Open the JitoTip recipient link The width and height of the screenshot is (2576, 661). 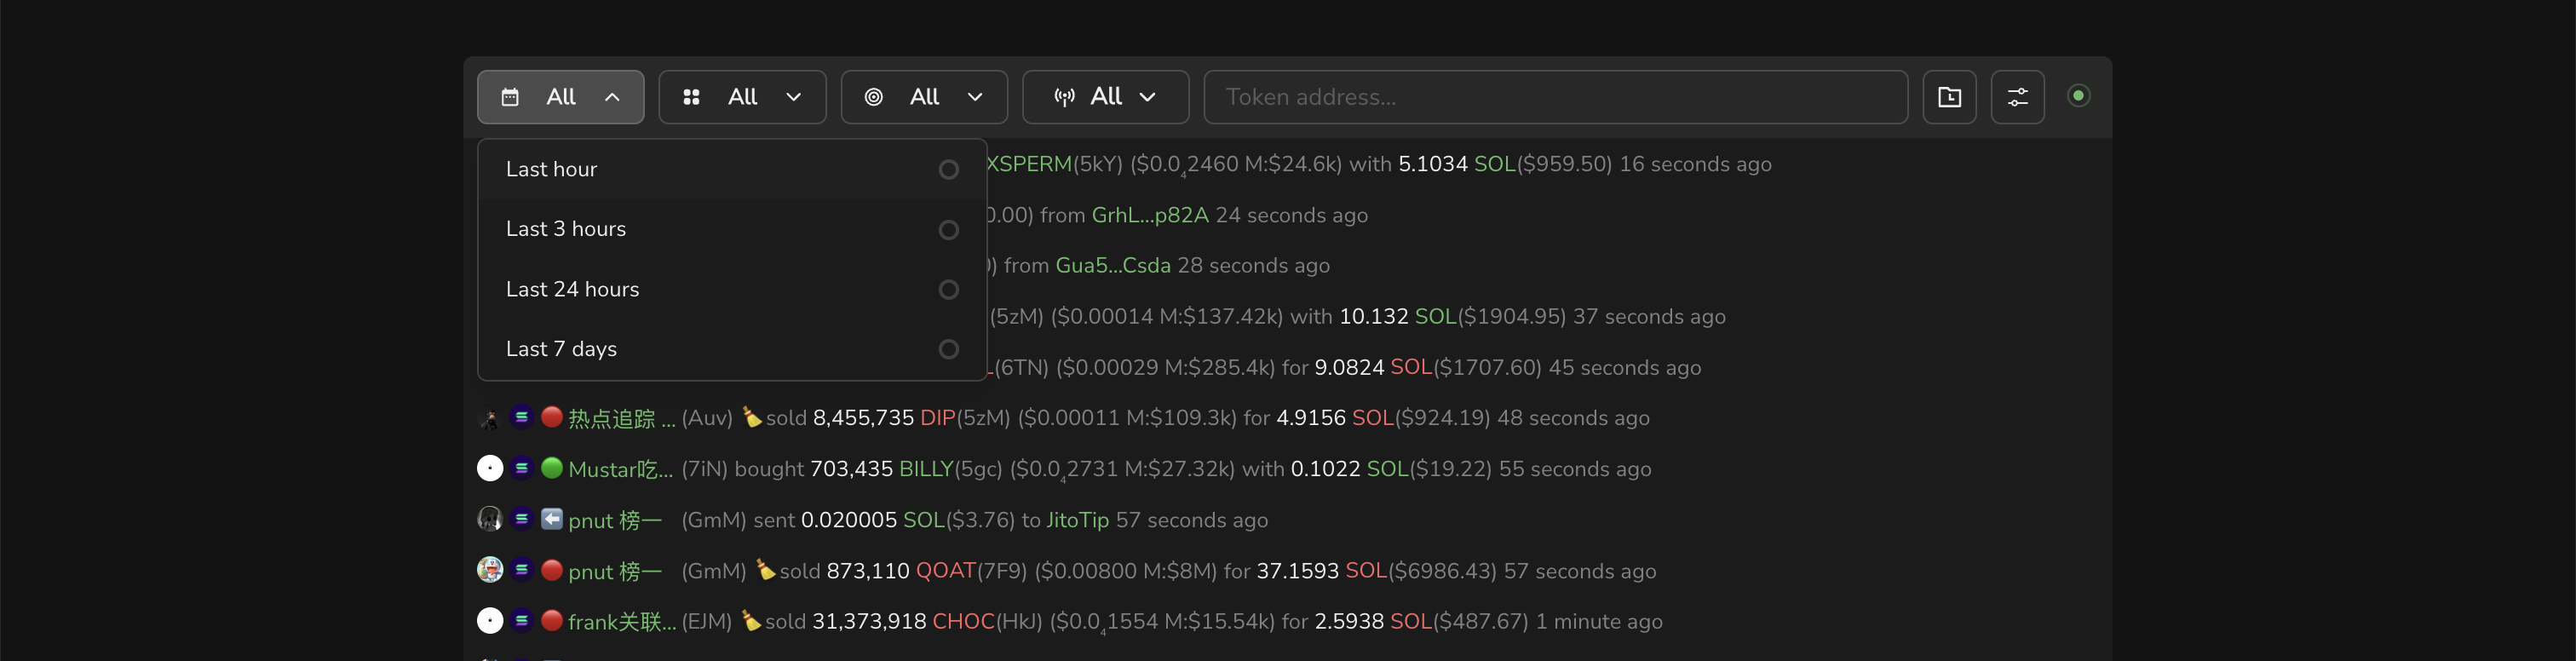pyautogui.click(x=1077, y=520)
